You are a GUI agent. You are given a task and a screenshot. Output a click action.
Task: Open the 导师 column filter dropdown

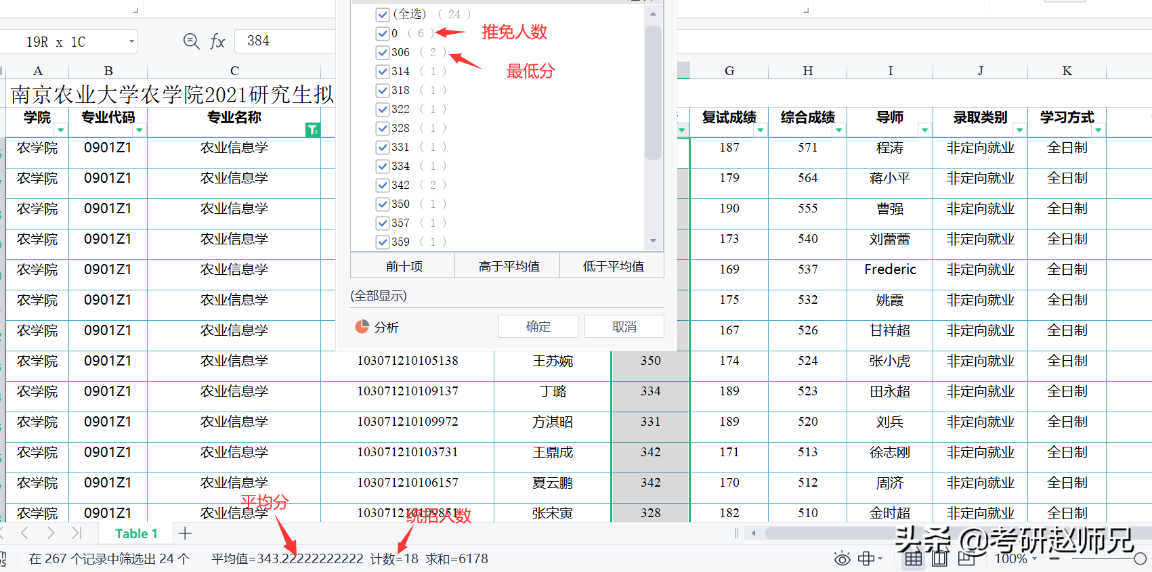tap(925, 130)
